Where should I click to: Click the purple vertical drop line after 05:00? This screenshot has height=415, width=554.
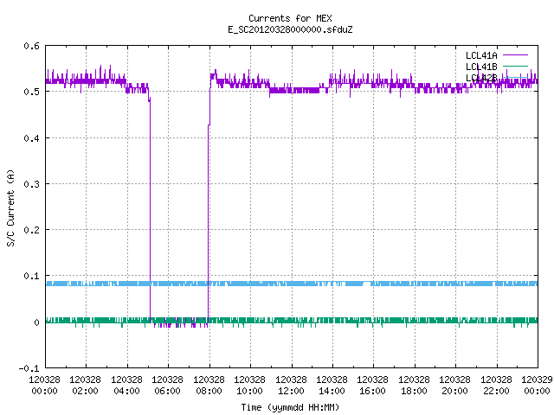click(x=150, y=212)
